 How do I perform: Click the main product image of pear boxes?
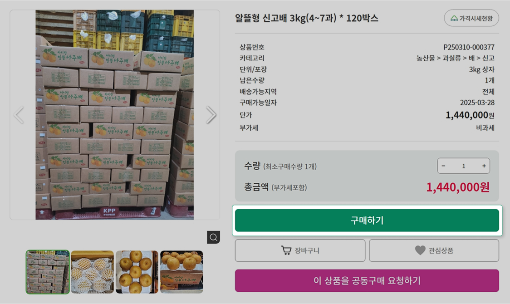(x=114, y=115)
